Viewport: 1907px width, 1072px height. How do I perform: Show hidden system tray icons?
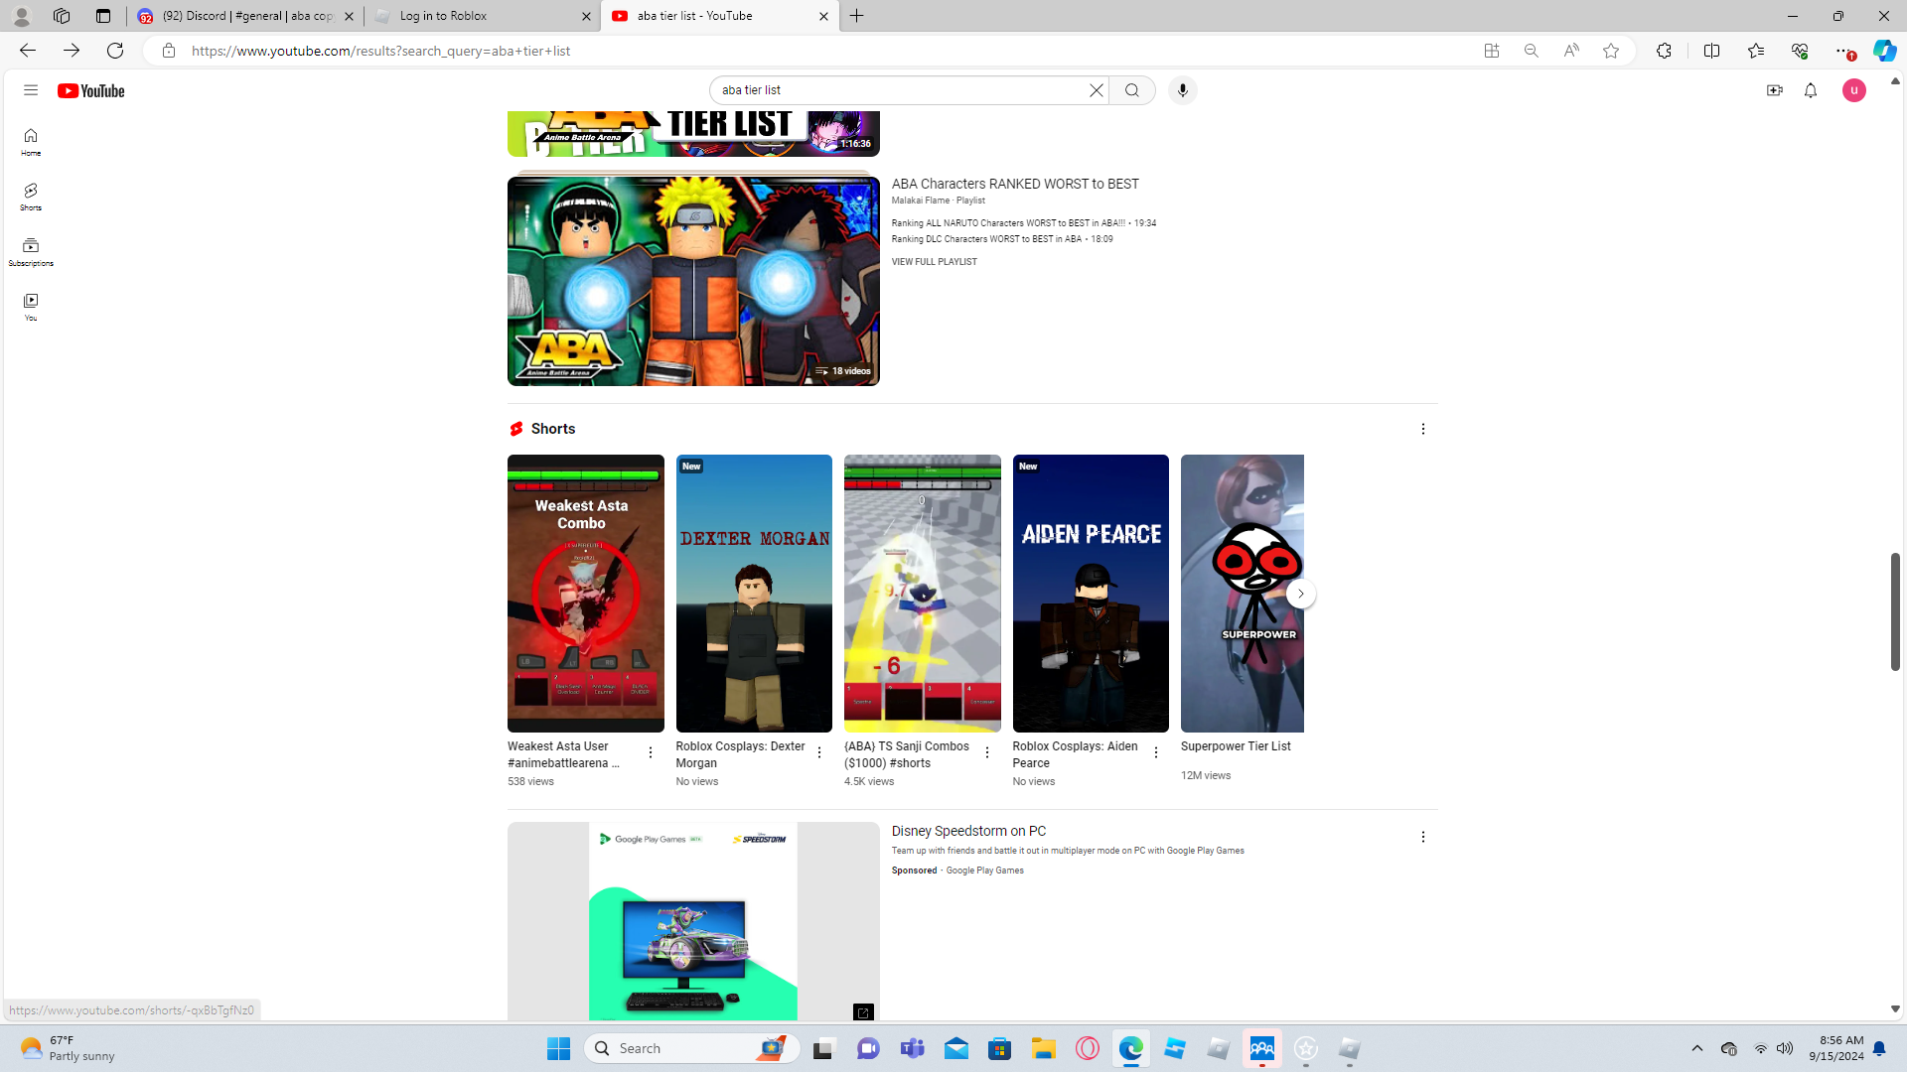(1697, 1048)
